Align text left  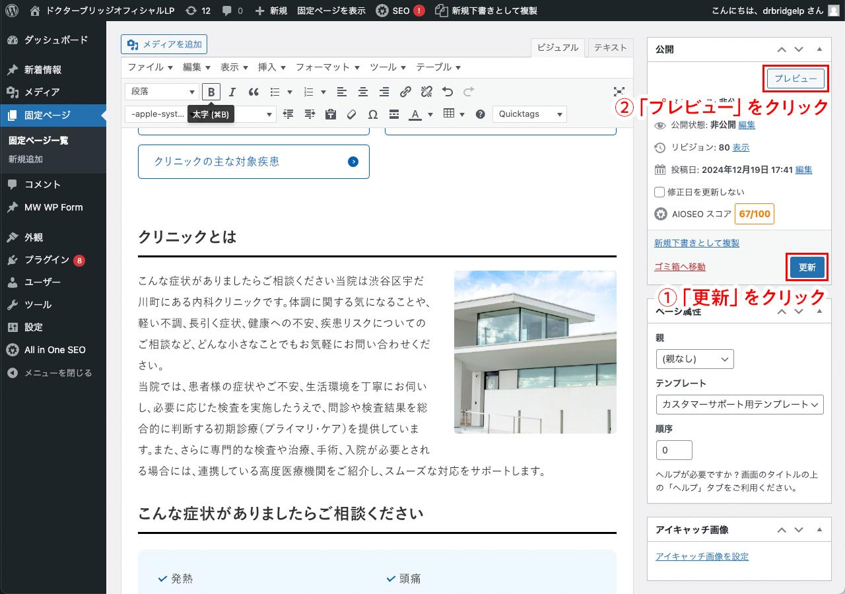(x=342, y=92)
